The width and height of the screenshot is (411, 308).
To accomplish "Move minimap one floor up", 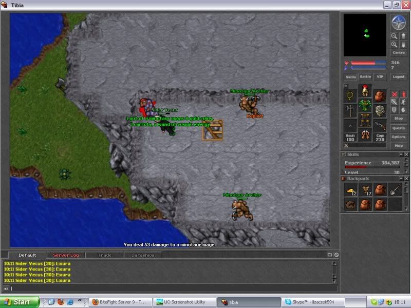I will click(x=403, y=36).
